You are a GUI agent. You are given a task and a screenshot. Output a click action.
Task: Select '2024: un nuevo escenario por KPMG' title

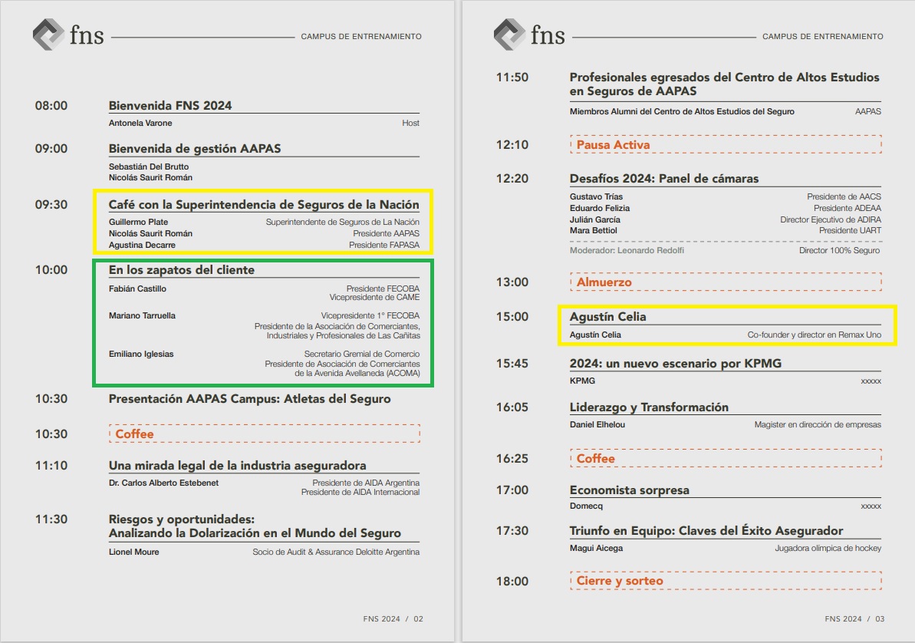pyautogui.click(x=675, y=364)
